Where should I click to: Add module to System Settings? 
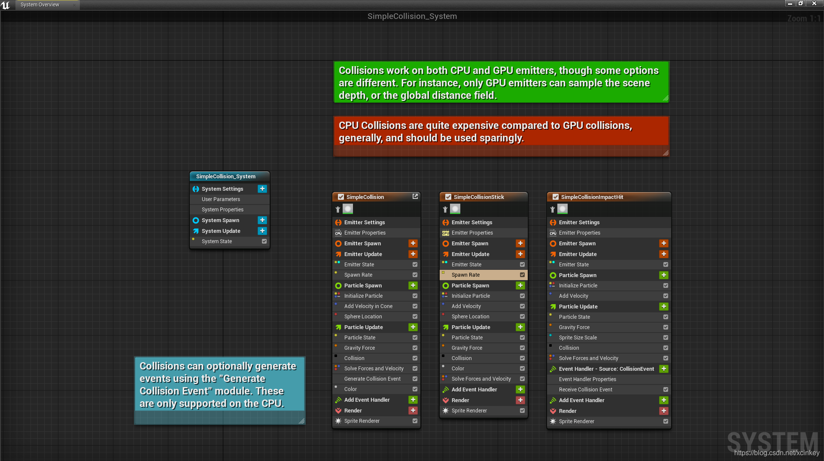[x=262, y=189]
